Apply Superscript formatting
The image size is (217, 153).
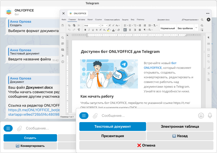coord(101,30)
